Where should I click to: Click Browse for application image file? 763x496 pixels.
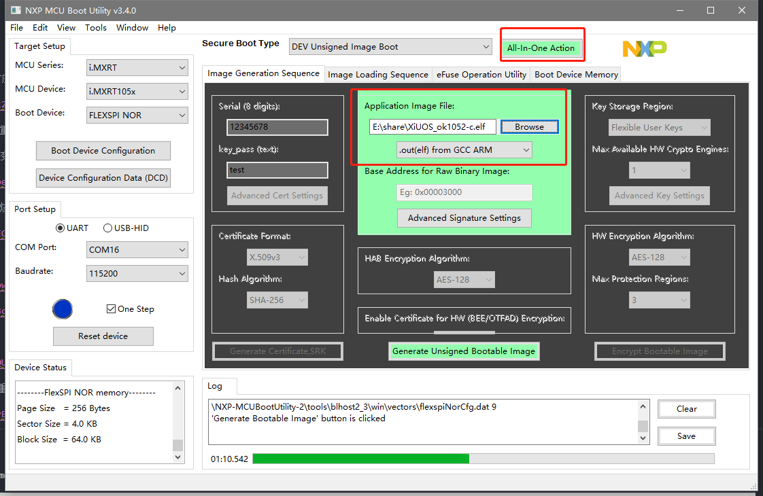(530, 127)
